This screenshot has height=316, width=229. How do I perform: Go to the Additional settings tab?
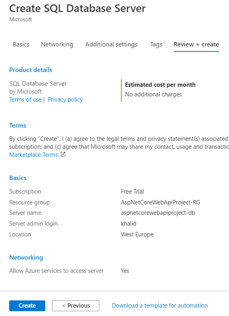point(111,44)
